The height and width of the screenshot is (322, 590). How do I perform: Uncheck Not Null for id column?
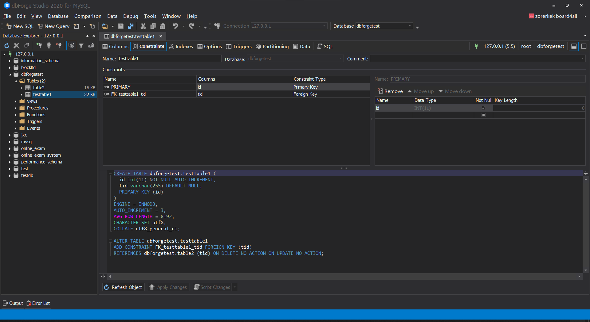483,108
